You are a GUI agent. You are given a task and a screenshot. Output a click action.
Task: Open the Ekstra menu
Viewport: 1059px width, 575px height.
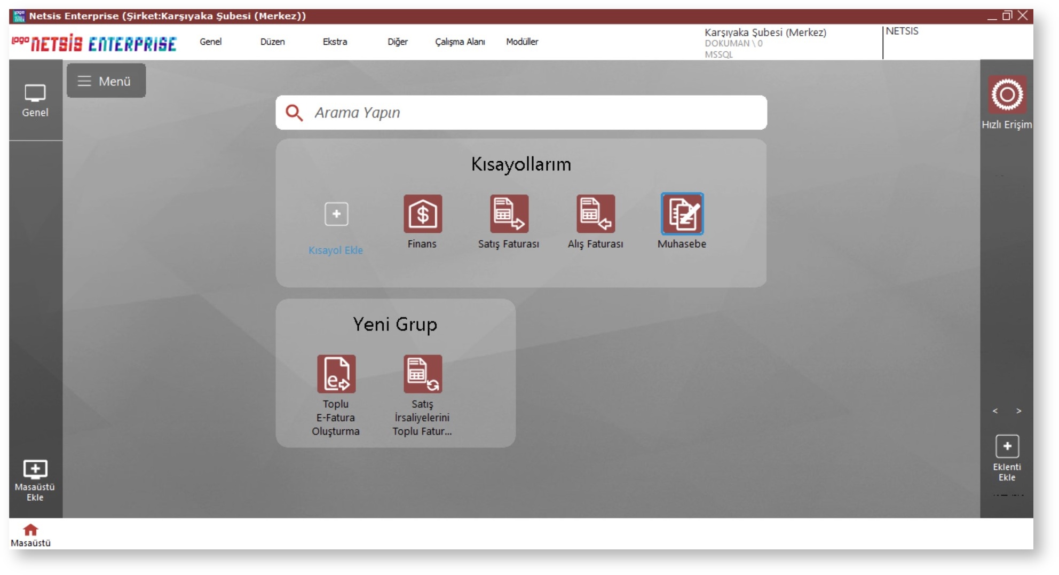[335, 42]
